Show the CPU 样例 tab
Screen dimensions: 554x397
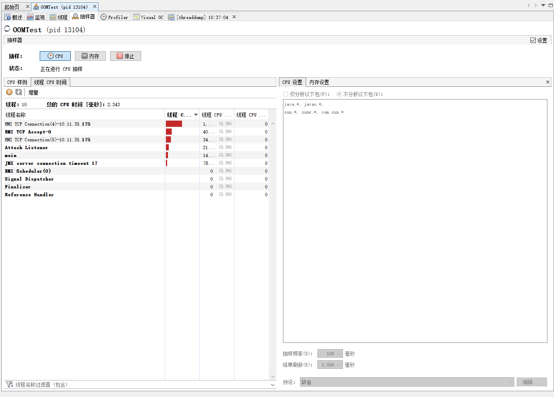coord(17,82)
